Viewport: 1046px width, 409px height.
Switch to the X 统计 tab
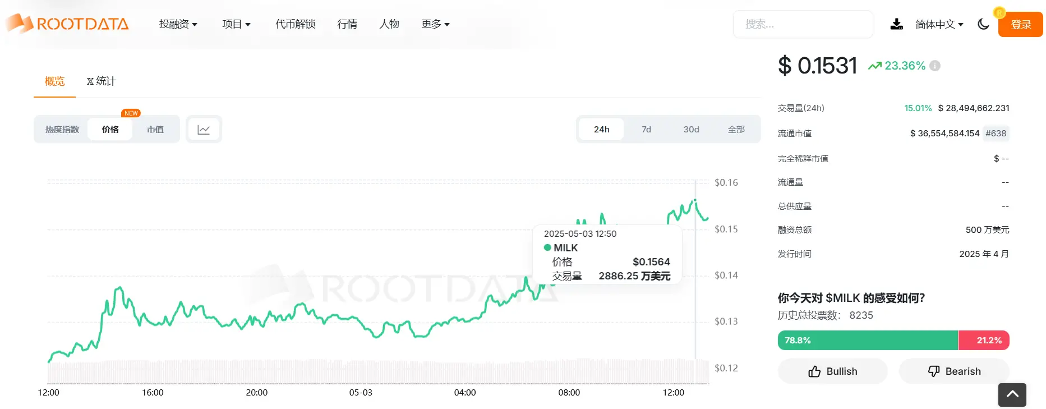pos(102,81)
